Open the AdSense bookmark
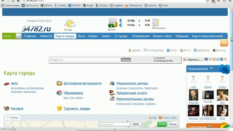This screenshot has width=233, height=131. tap(46, 5)
